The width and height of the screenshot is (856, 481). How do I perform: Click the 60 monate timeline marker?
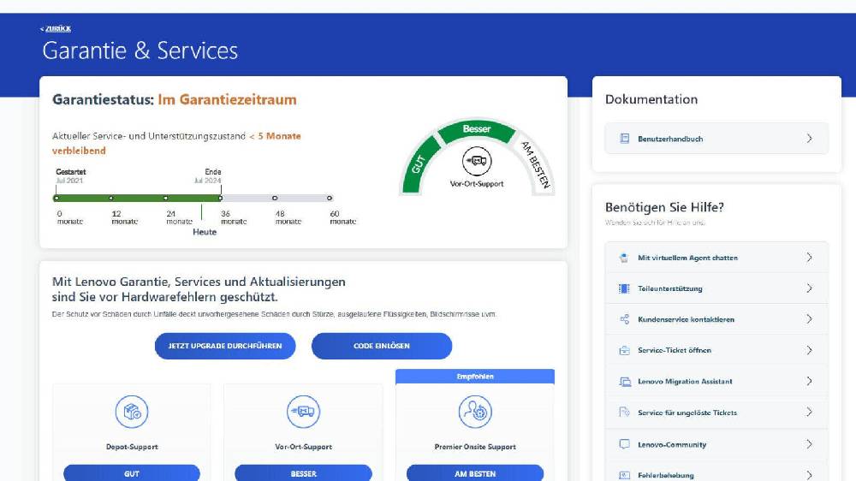tap(330, 199)
